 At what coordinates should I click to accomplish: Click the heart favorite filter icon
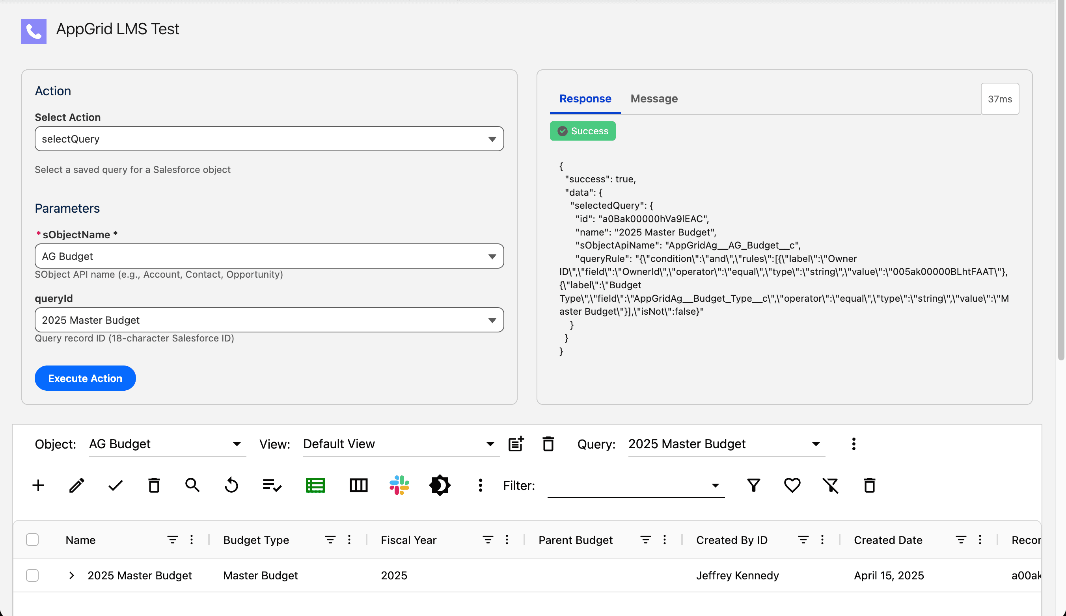tap(792, 485)
